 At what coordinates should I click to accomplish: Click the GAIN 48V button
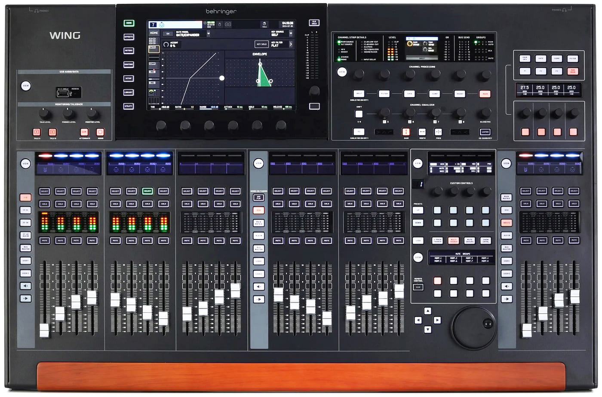[525, 58]
